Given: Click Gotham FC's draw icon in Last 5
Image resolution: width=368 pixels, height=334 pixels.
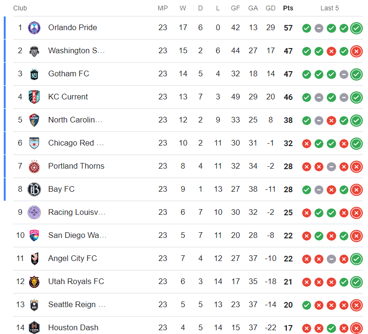Looking at the screenshot, I should (344, 74).
